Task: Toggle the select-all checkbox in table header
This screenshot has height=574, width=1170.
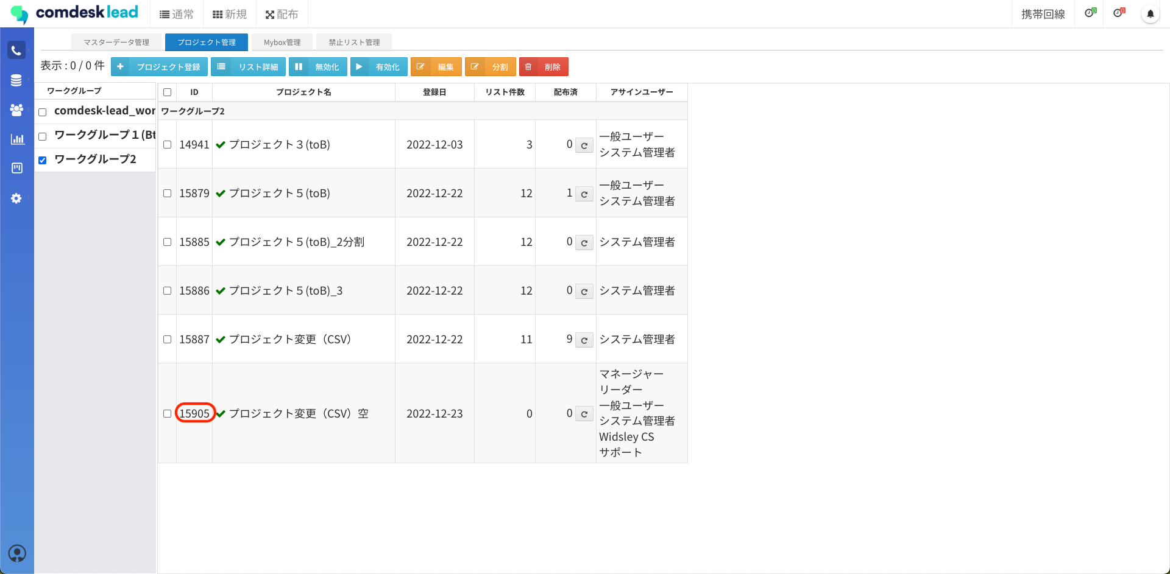Action: tap(167, 93)
